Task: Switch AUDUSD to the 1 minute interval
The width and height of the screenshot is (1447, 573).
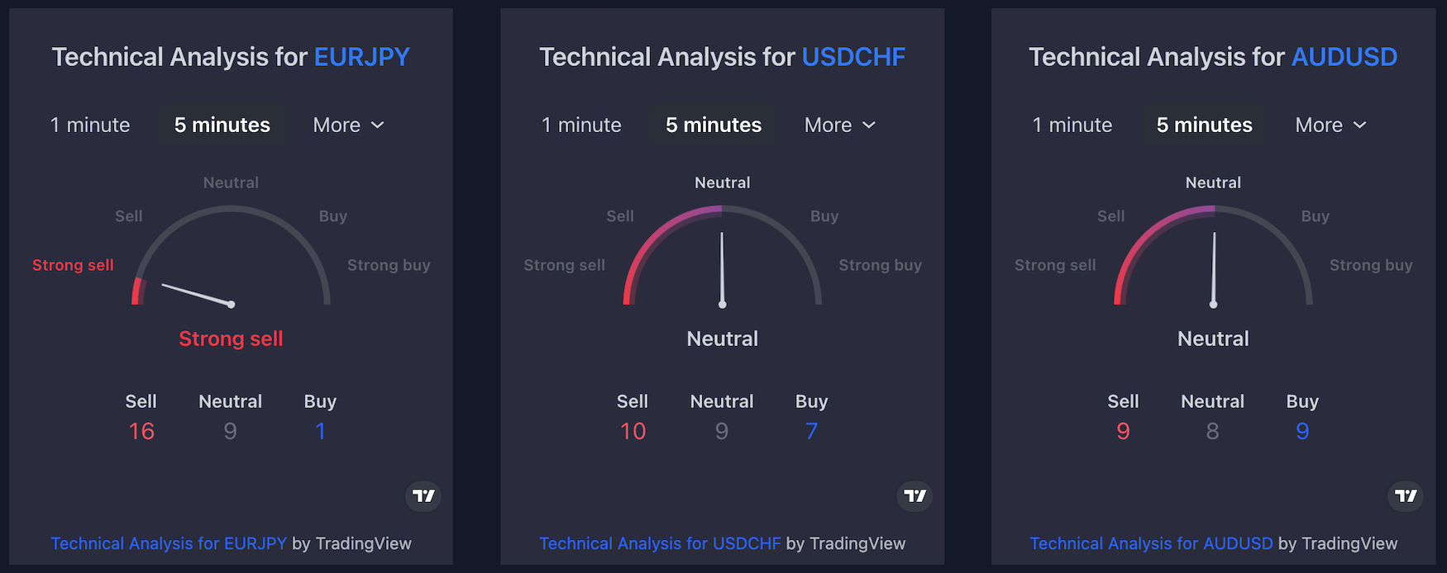Action: [x=1072, y=125]
